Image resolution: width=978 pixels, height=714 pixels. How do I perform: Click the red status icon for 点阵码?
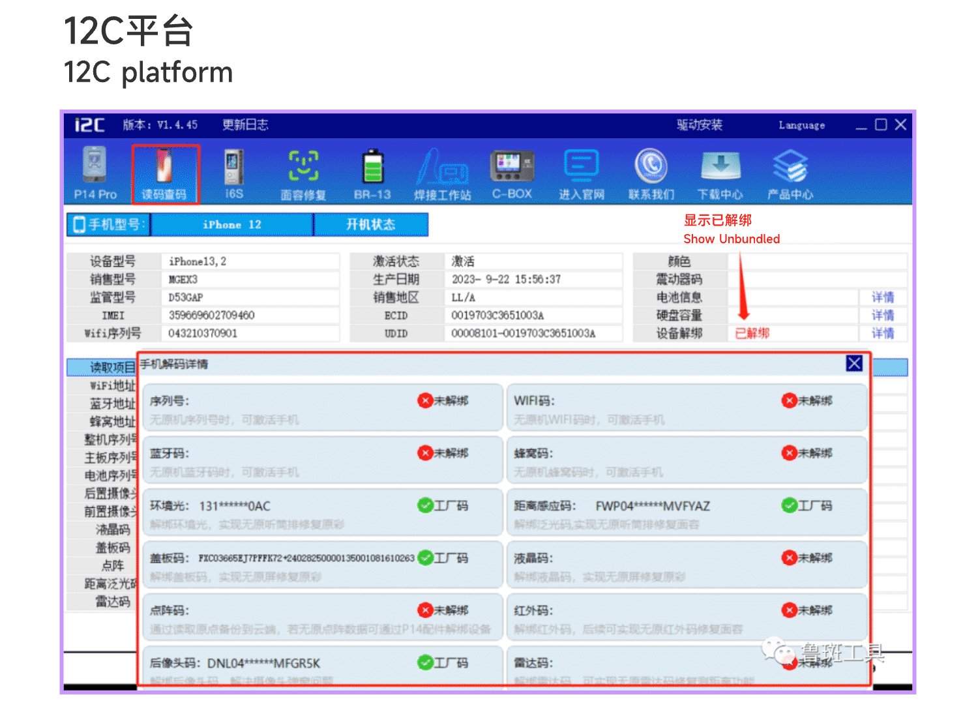click(x=426, y=610)
